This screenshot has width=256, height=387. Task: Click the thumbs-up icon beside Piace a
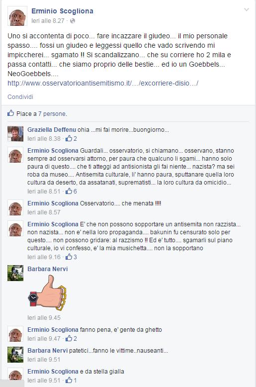(x=10, y=113)
